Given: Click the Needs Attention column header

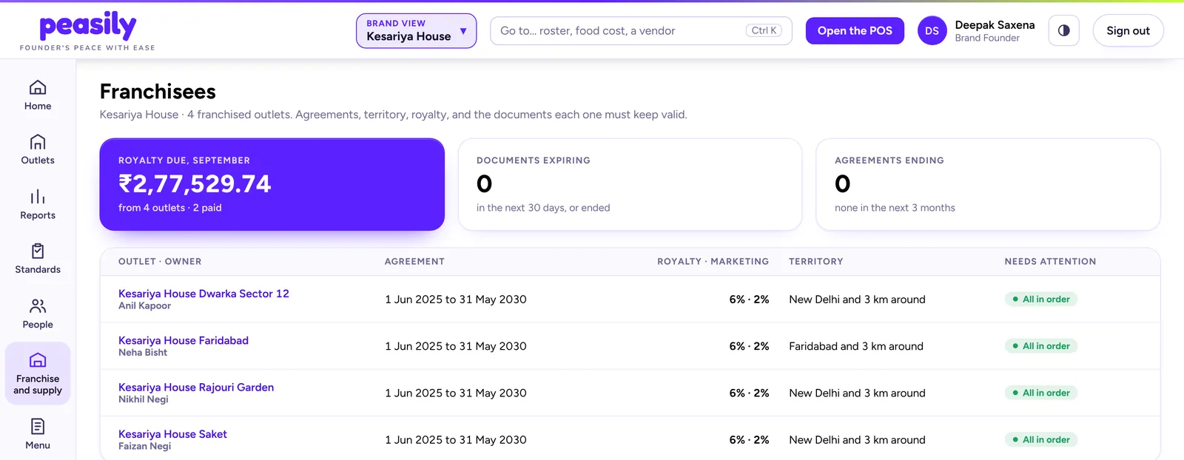Looking at the screenshot, I should tap(1050, 262).
